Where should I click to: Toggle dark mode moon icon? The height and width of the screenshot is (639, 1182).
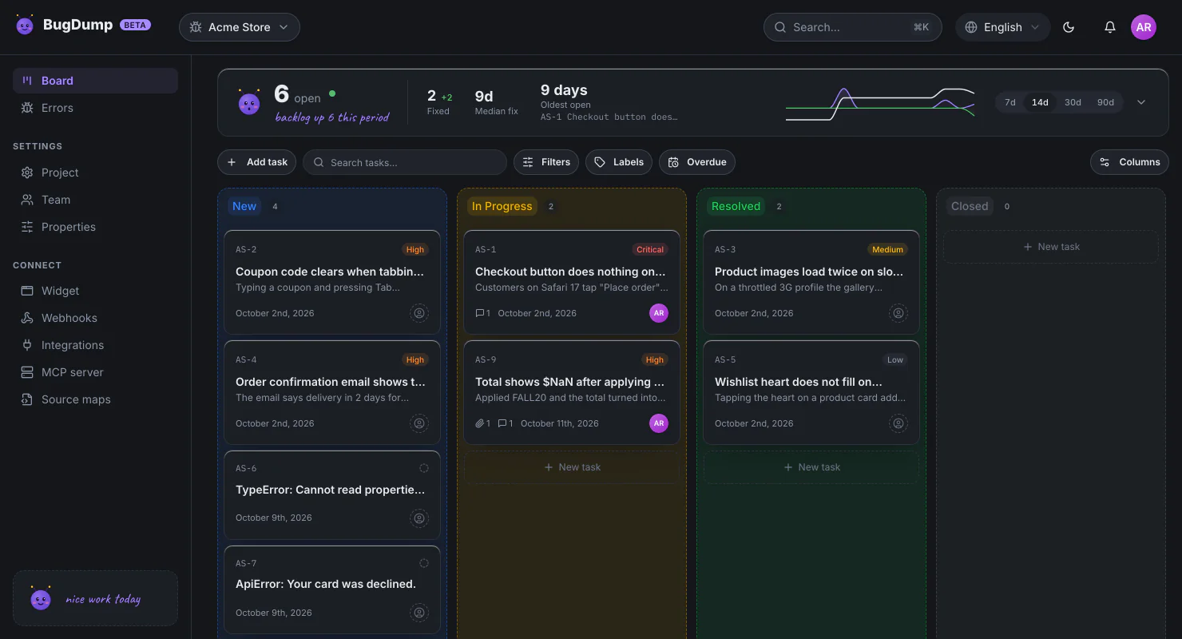tap(1069, 27)
